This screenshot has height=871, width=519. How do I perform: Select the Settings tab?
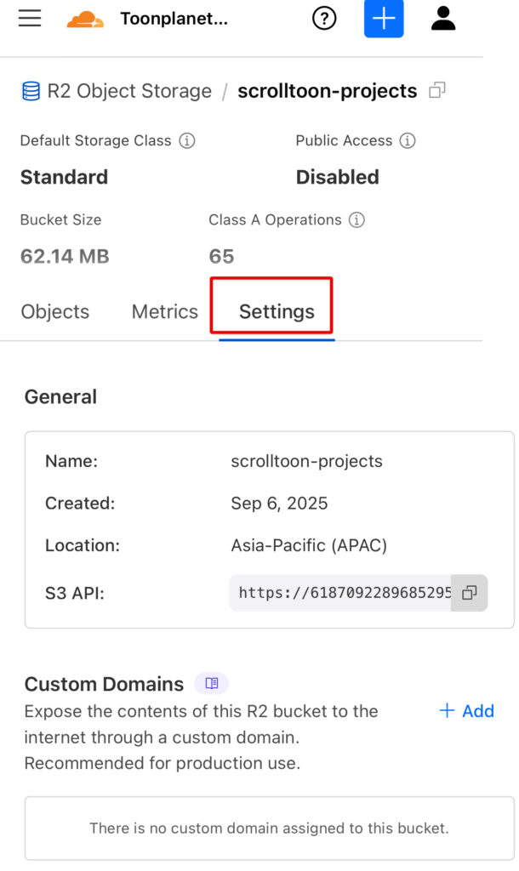click(x=277, y=312)
